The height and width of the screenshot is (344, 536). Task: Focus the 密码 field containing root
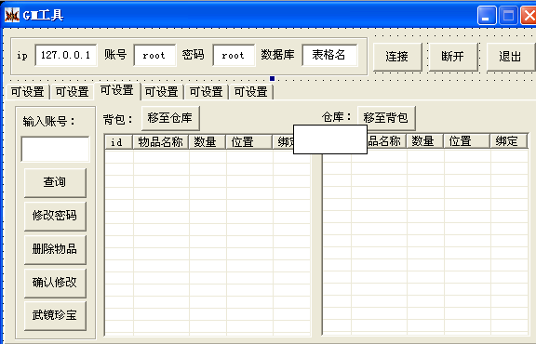pyautogui.click(x=234, y=55)
